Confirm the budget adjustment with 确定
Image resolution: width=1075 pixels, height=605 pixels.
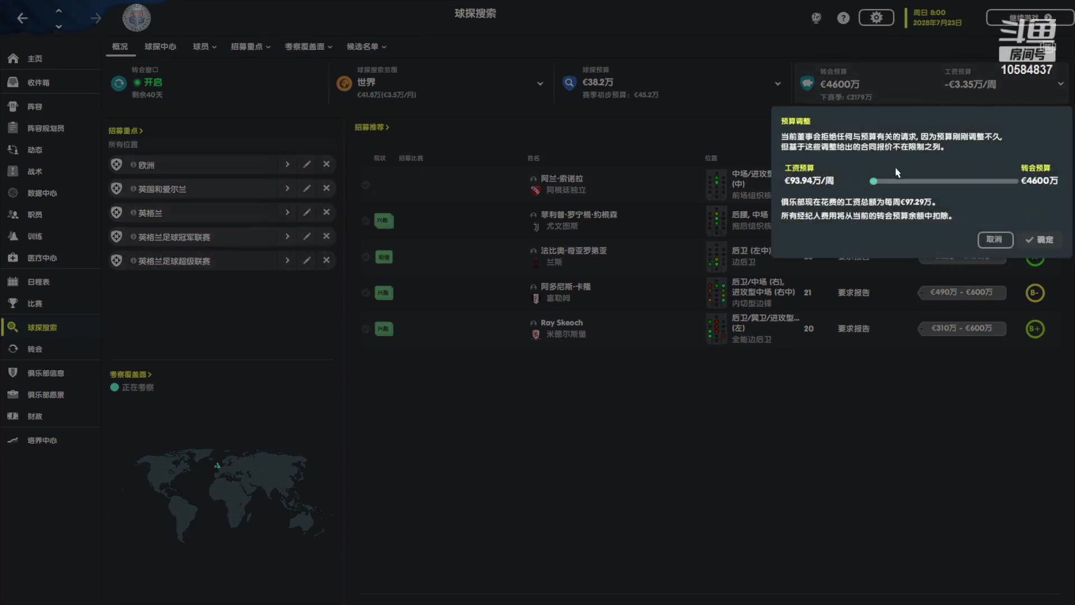point(1039,240)
